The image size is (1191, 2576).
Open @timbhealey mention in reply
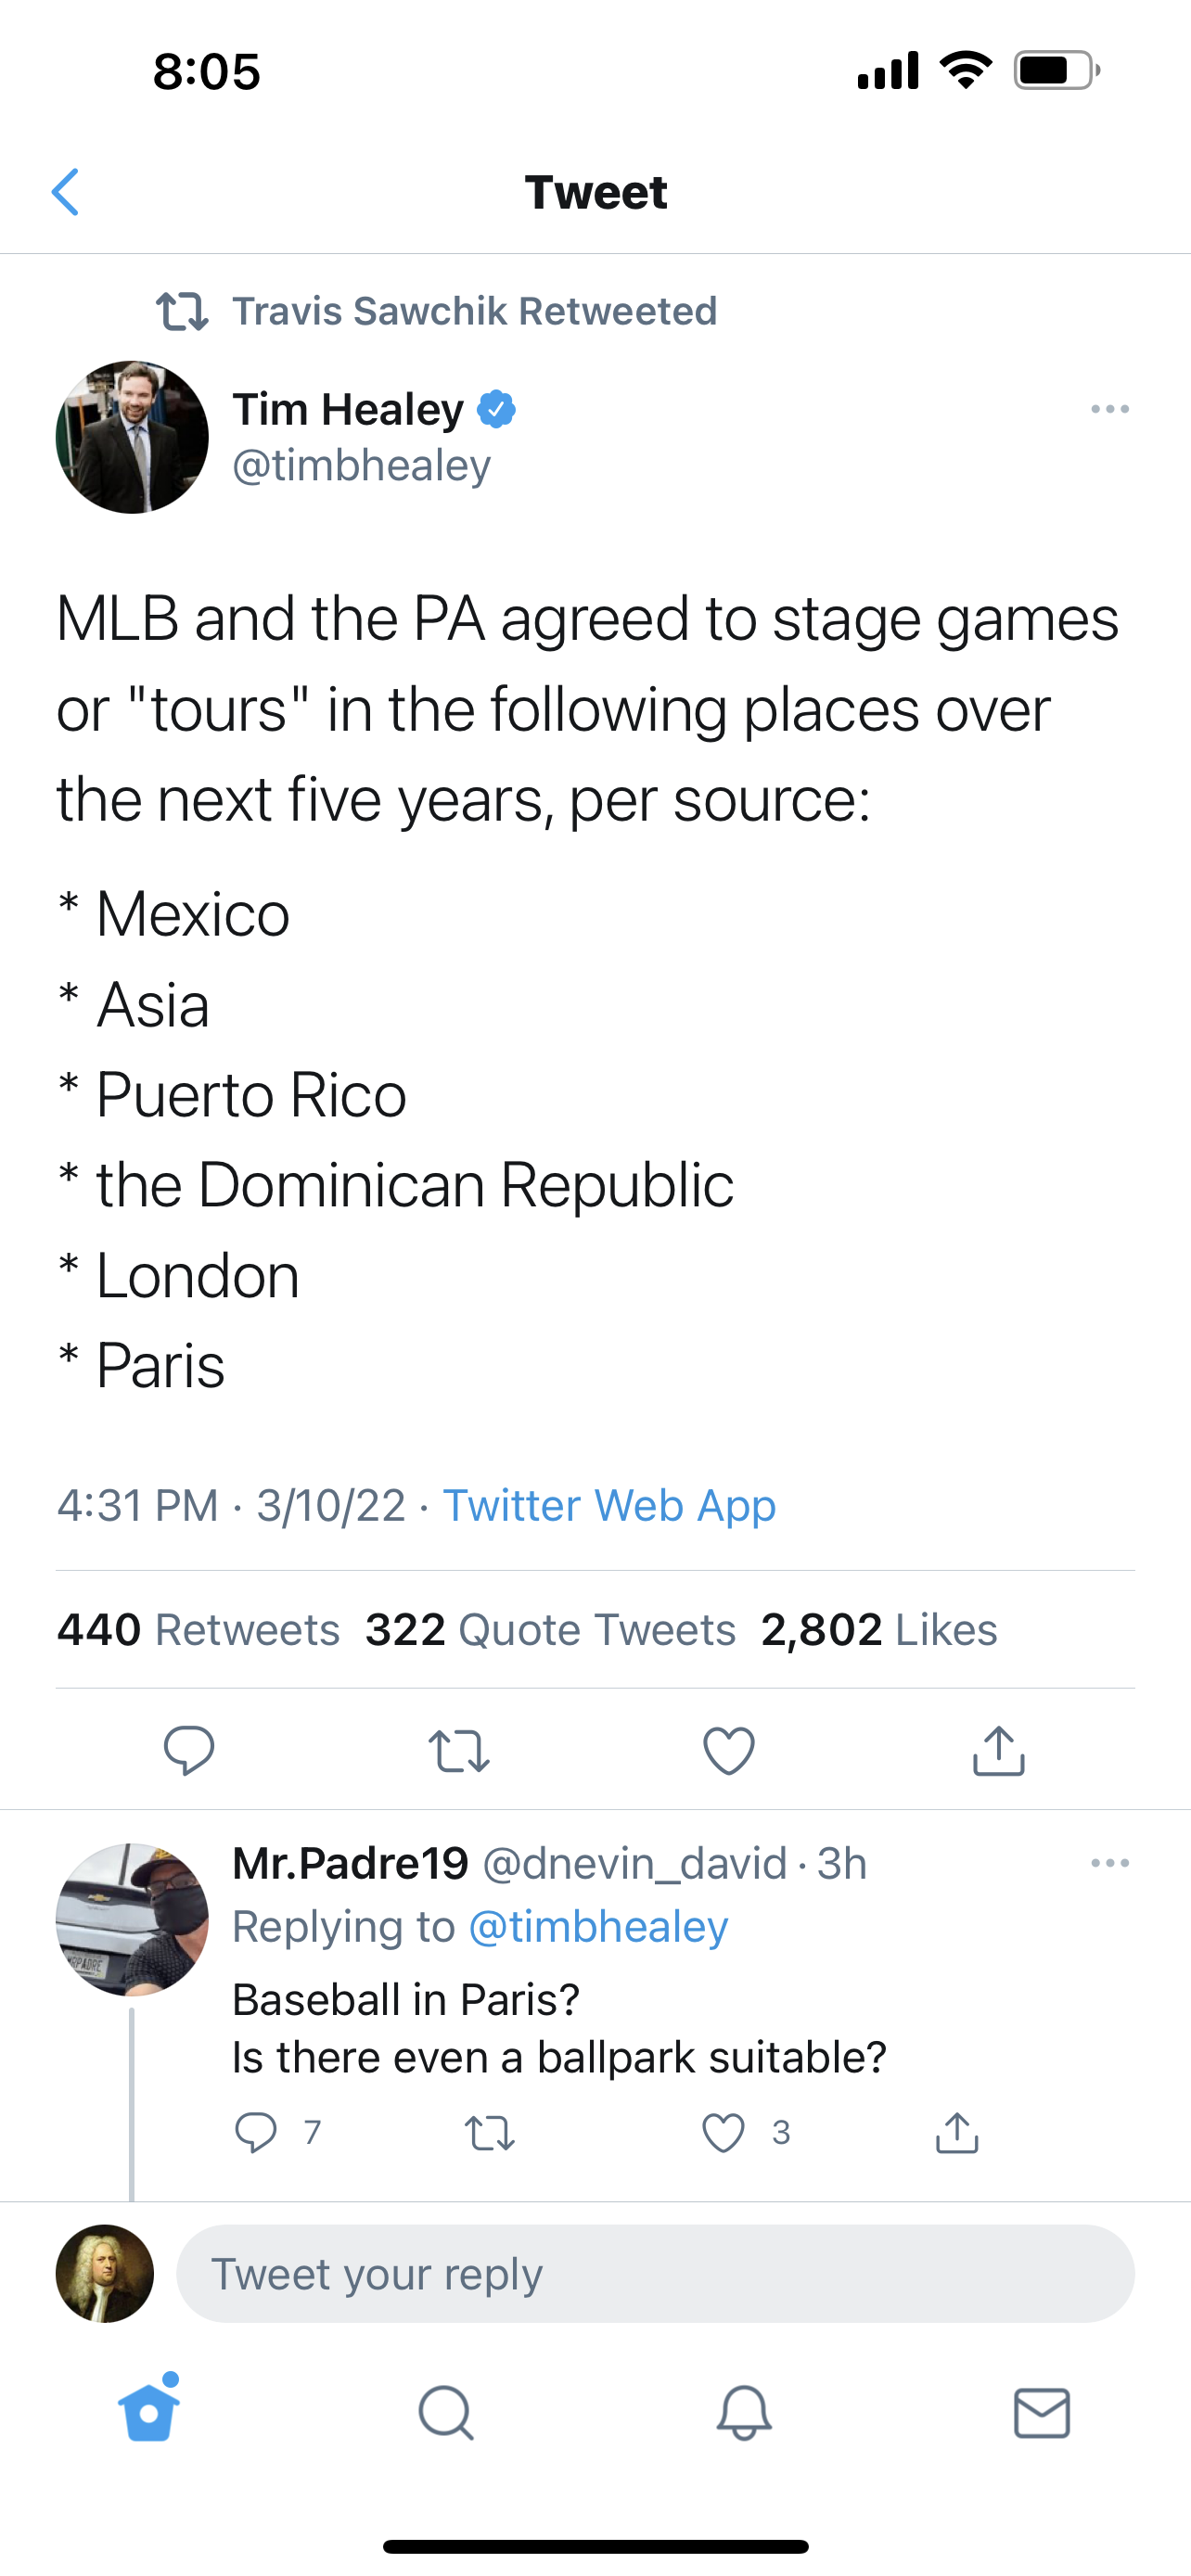point(598,1927)
